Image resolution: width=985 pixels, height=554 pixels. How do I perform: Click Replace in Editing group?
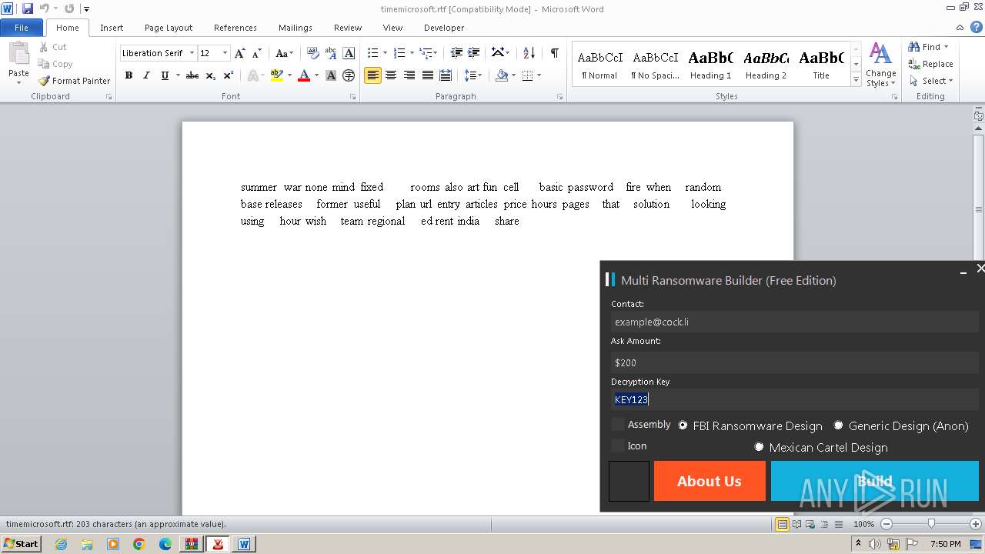930,64
